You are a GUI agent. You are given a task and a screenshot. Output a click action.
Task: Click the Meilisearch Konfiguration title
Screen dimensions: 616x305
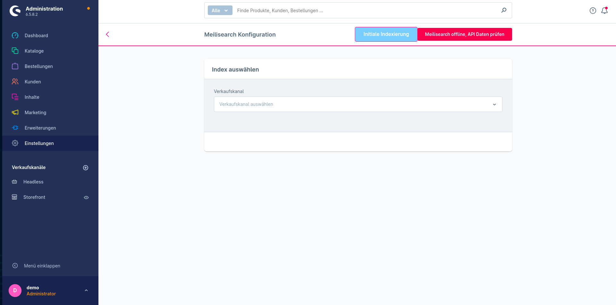coord(240,35)
